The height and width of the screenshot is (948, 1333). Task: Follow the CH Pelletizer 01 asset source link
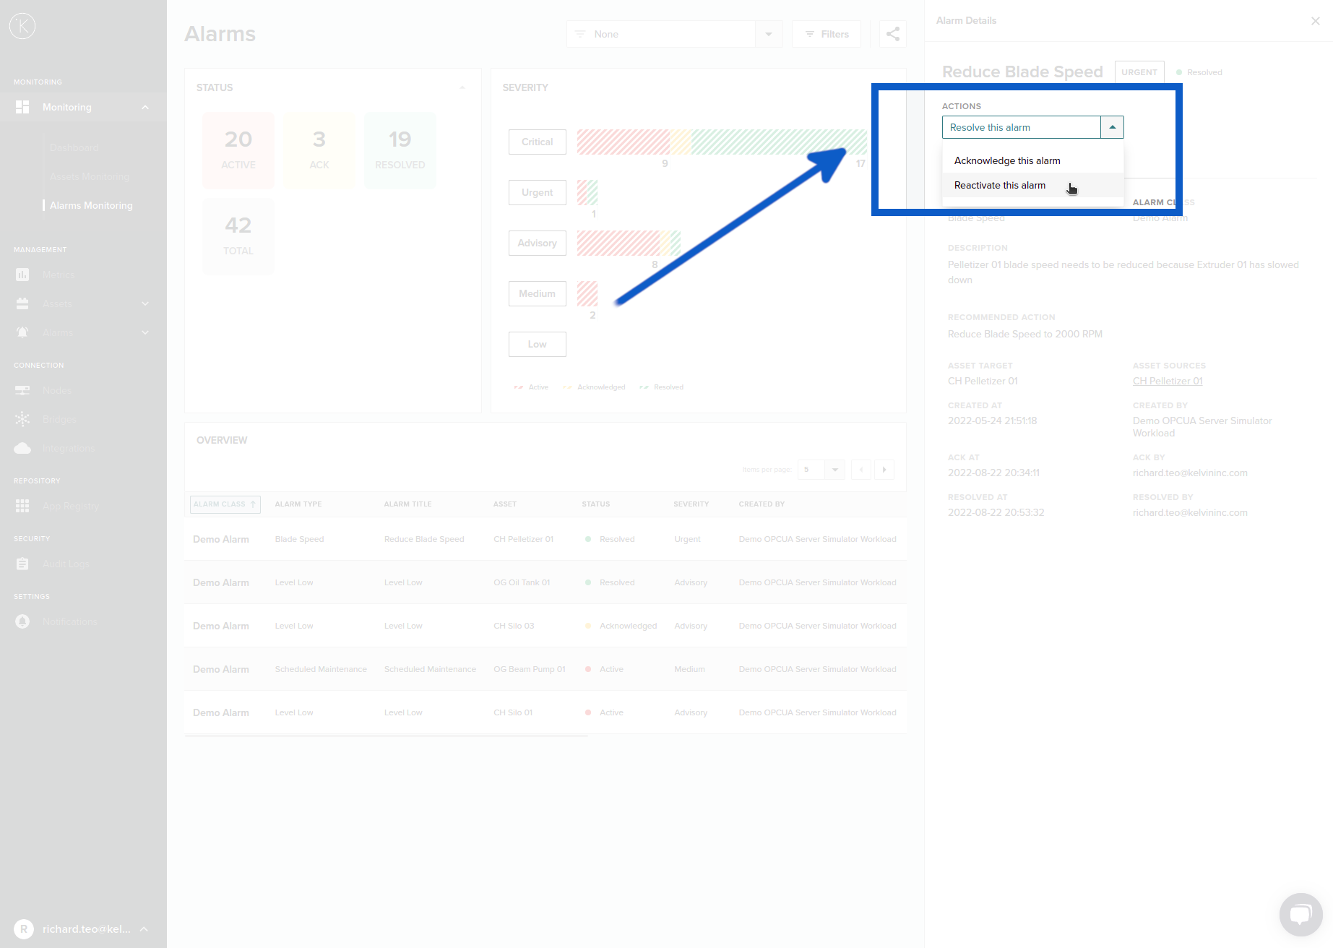click(x=1168, y=382)
